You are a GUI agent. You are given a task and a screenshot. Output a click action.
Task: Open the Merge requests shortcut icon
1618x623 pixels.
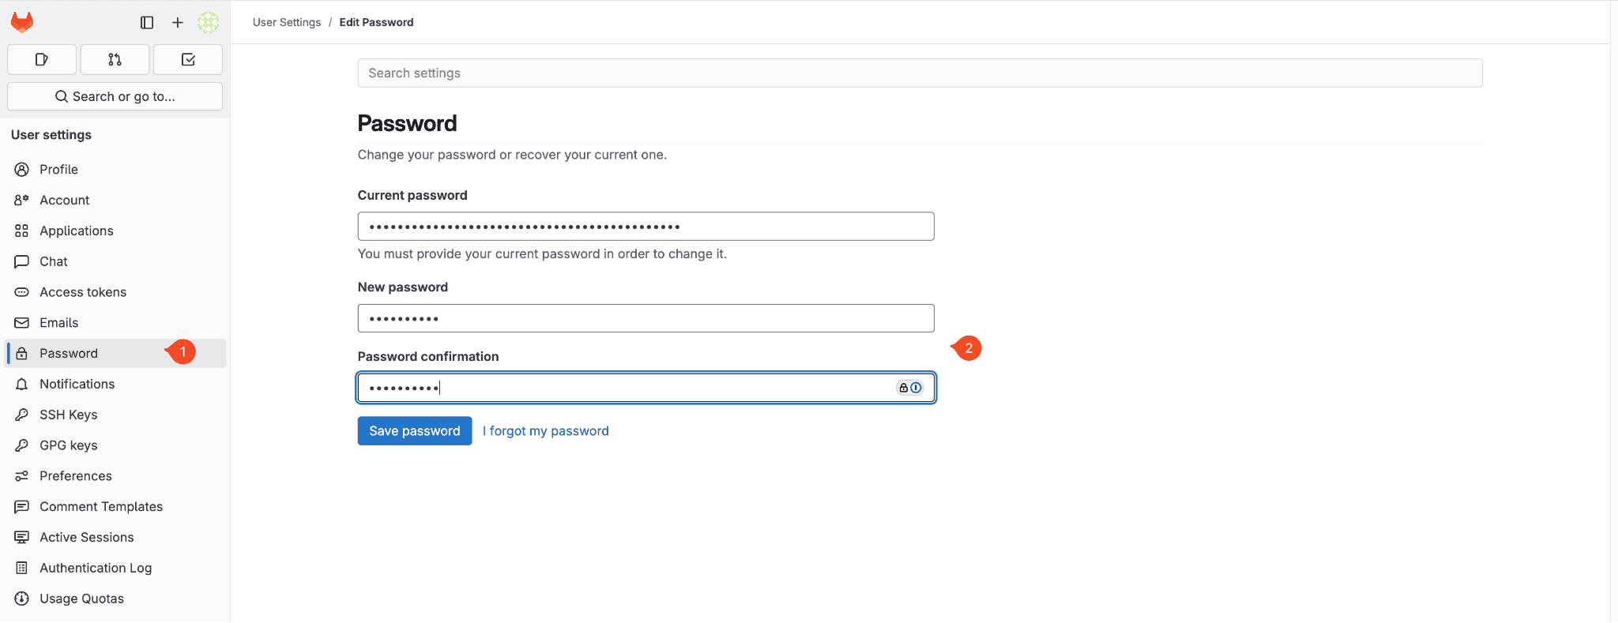(115, 59)
